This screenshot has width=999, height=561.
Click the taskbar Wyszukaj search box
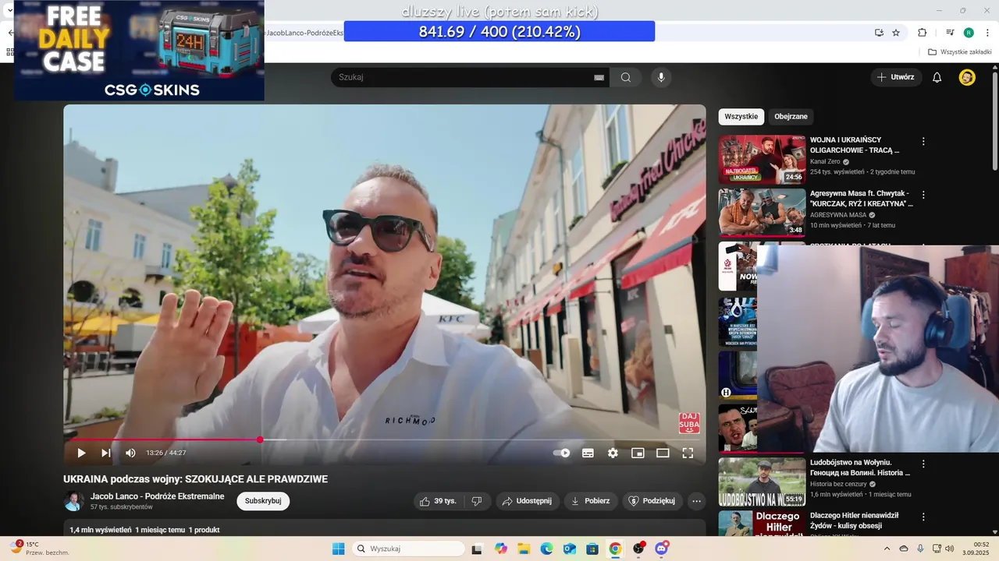tap(407, 549)
